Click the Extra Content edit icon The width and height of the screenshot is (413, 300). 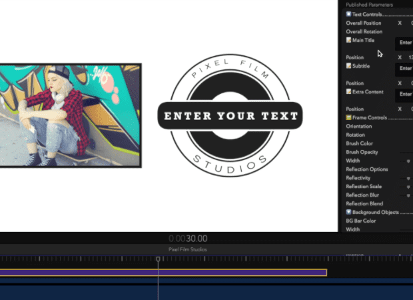coord(348,91)
